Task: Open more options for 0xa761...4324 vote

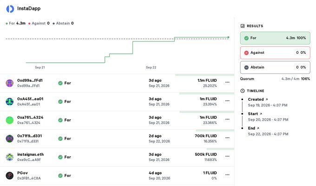Action: [227, 119]
